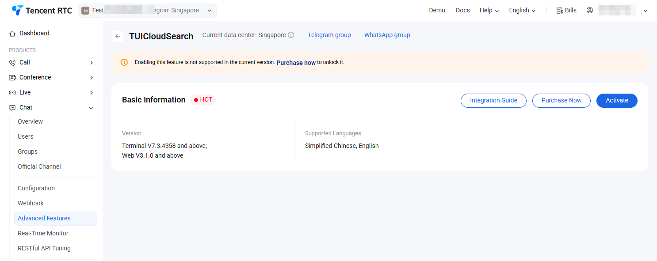Open the Telegram group link

click(x=329, y=35)
